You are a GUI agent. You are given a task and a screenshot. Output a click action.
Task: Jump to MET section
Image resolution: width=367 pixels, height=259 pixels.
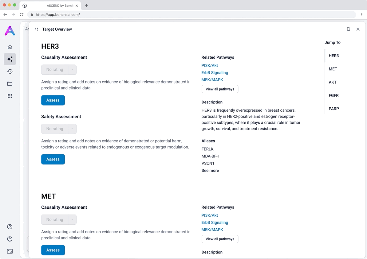[333, 69]
